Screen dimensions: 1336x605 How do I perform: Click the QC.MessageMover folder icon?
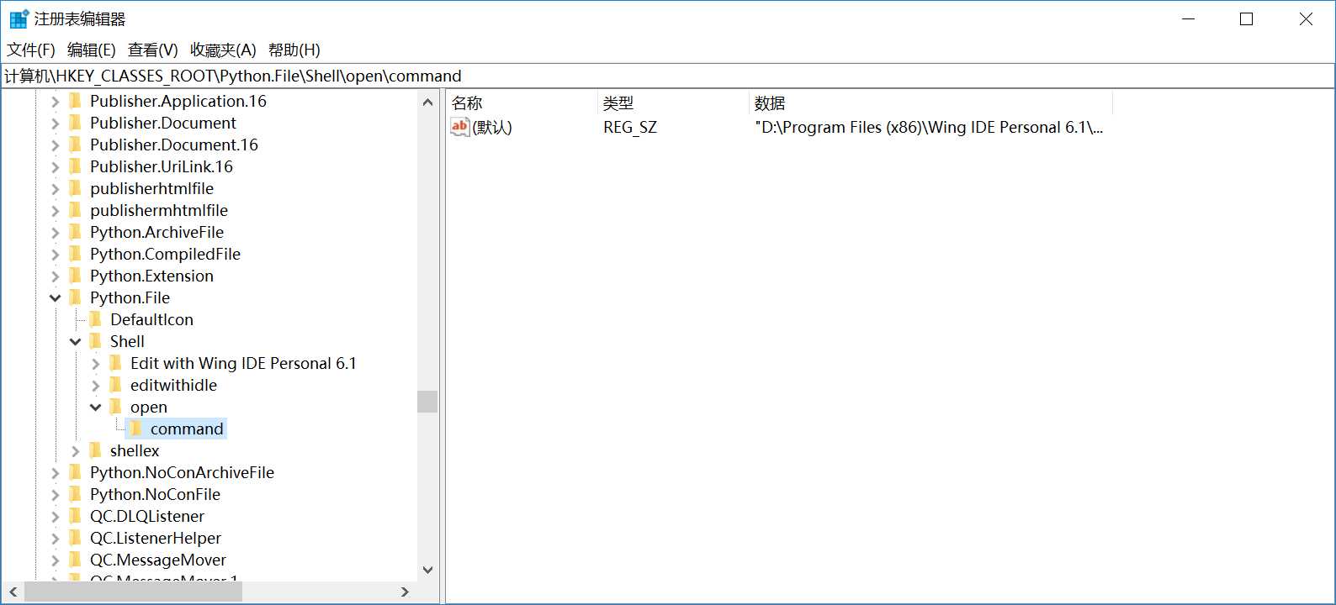click(75, 560)
